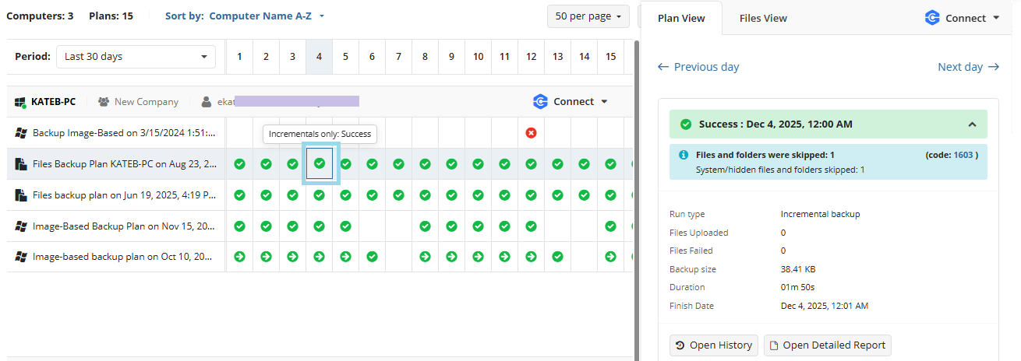The image size is (1021, 361).
Task: Open the 50 per page dropdown
Action: tap(588, 16)
